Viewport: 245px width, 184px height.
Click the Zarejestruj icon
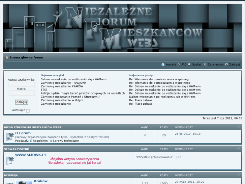[x=205, y=64]
